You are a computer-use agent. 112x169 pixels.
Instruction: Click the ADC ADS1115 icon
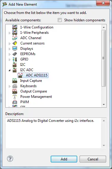click(20, 75)
